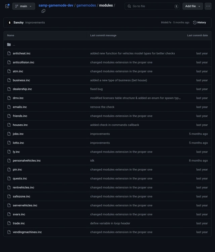Click the file icon next to rentvehicles.inc

coord(9,187)
